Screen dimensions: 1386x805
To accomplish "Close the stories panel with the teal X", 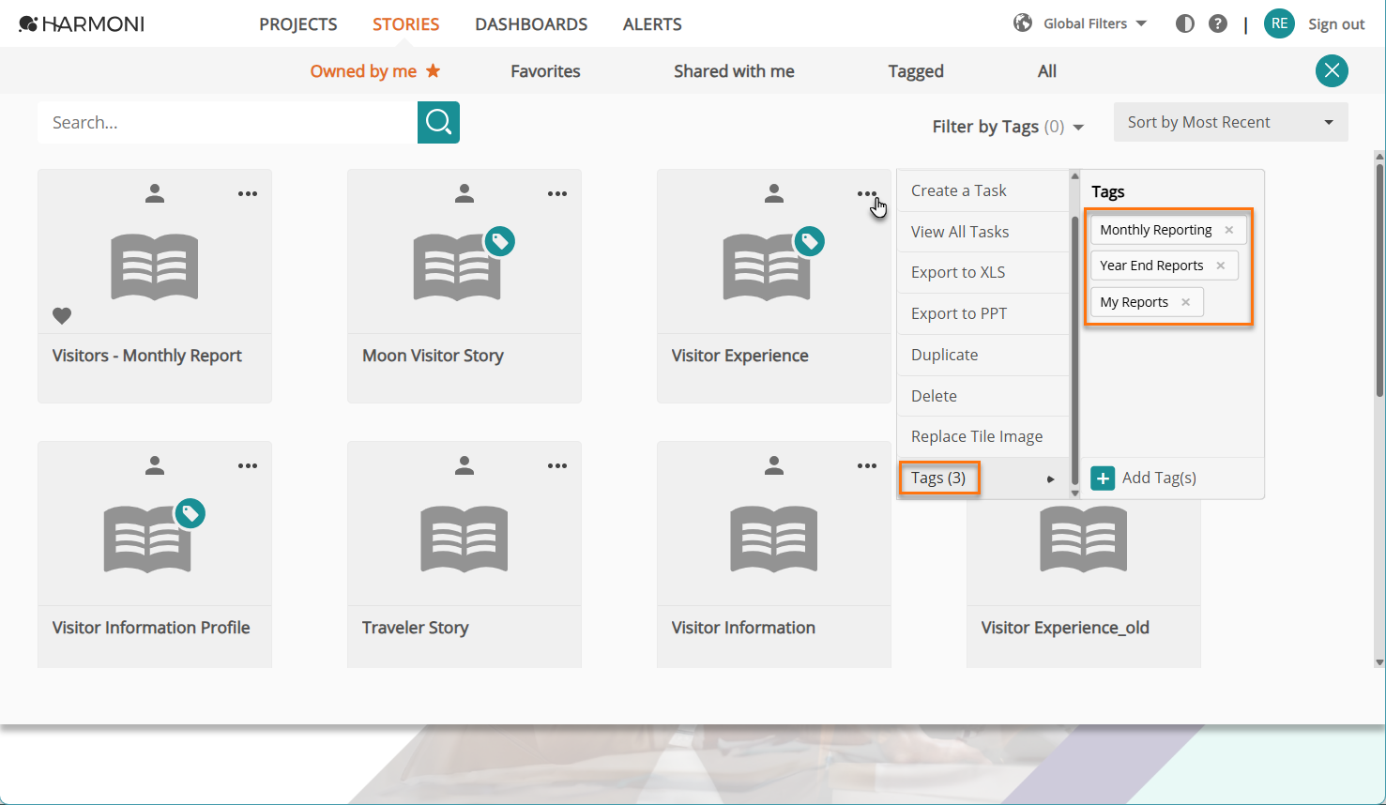I will [1332, 71].
